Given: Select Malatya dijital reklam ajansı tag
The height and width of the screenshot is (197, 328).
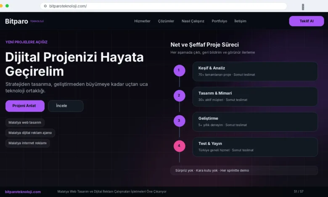Looking at the screenshot, I should click(30, 133).
